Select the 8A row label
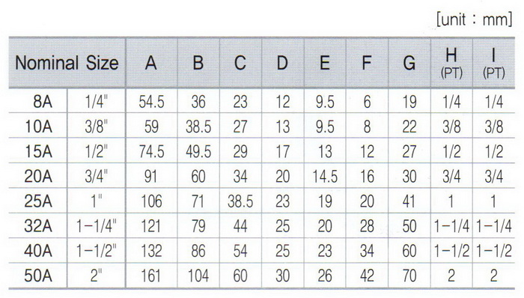The image size is (524, 298). click(x=43, y=102)
